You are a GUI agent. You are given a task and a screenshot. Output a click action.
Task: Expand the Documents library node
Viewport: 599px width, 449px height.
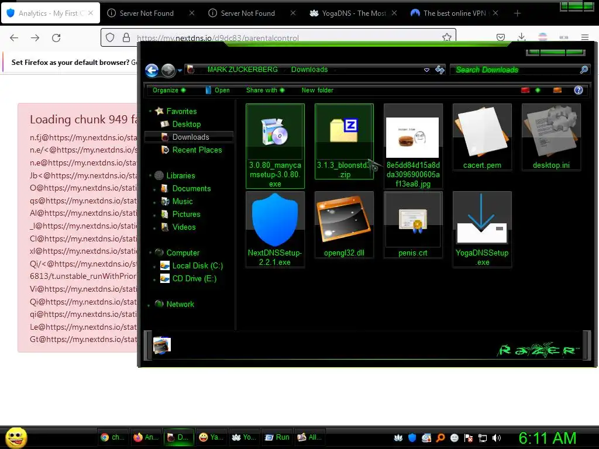click(x=154, y=189)
